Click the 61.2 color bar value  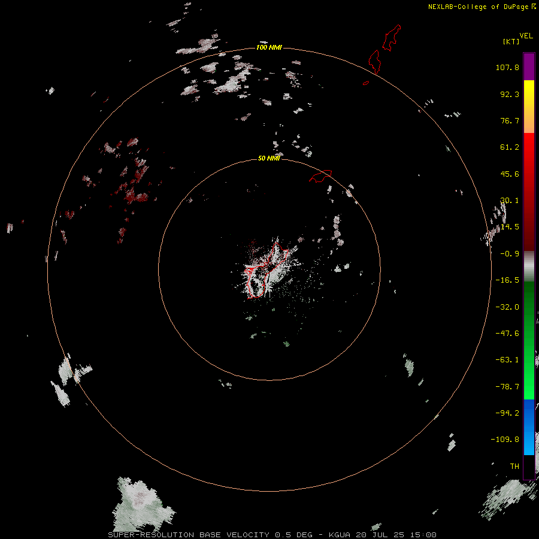click(510, 147)
